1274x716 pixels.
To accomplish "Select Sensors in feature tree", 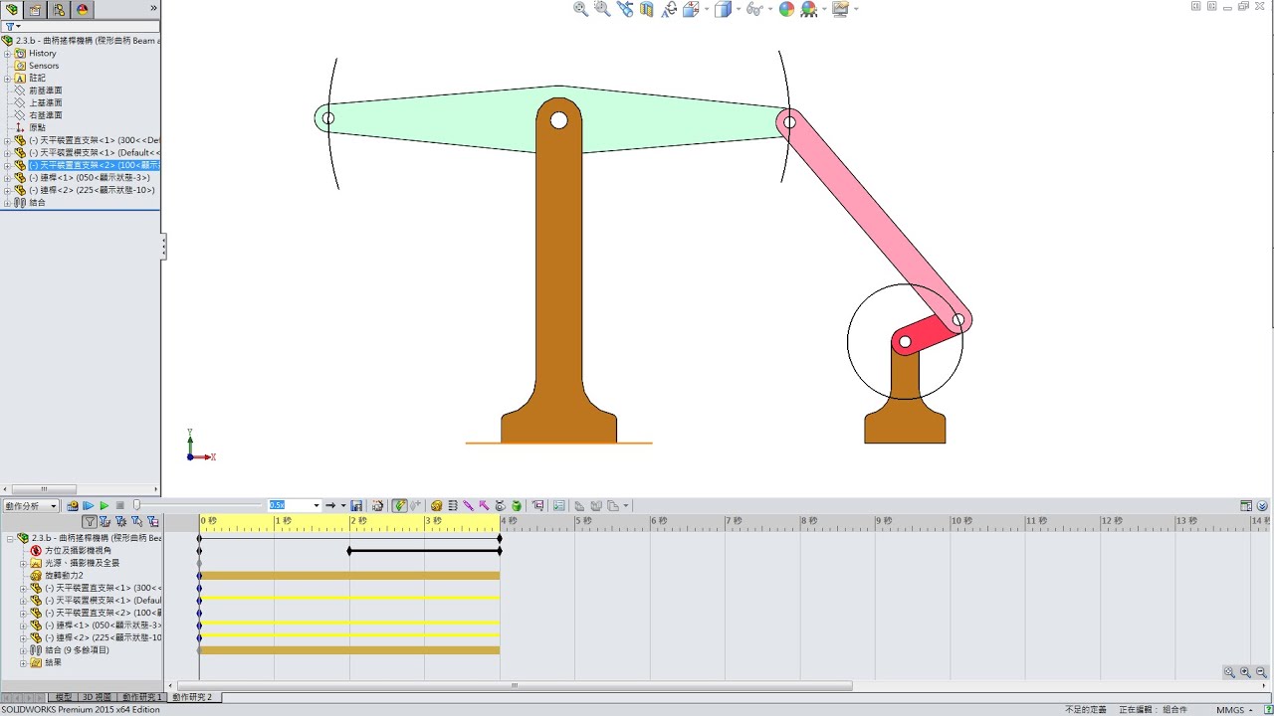I will click(44, 66).
